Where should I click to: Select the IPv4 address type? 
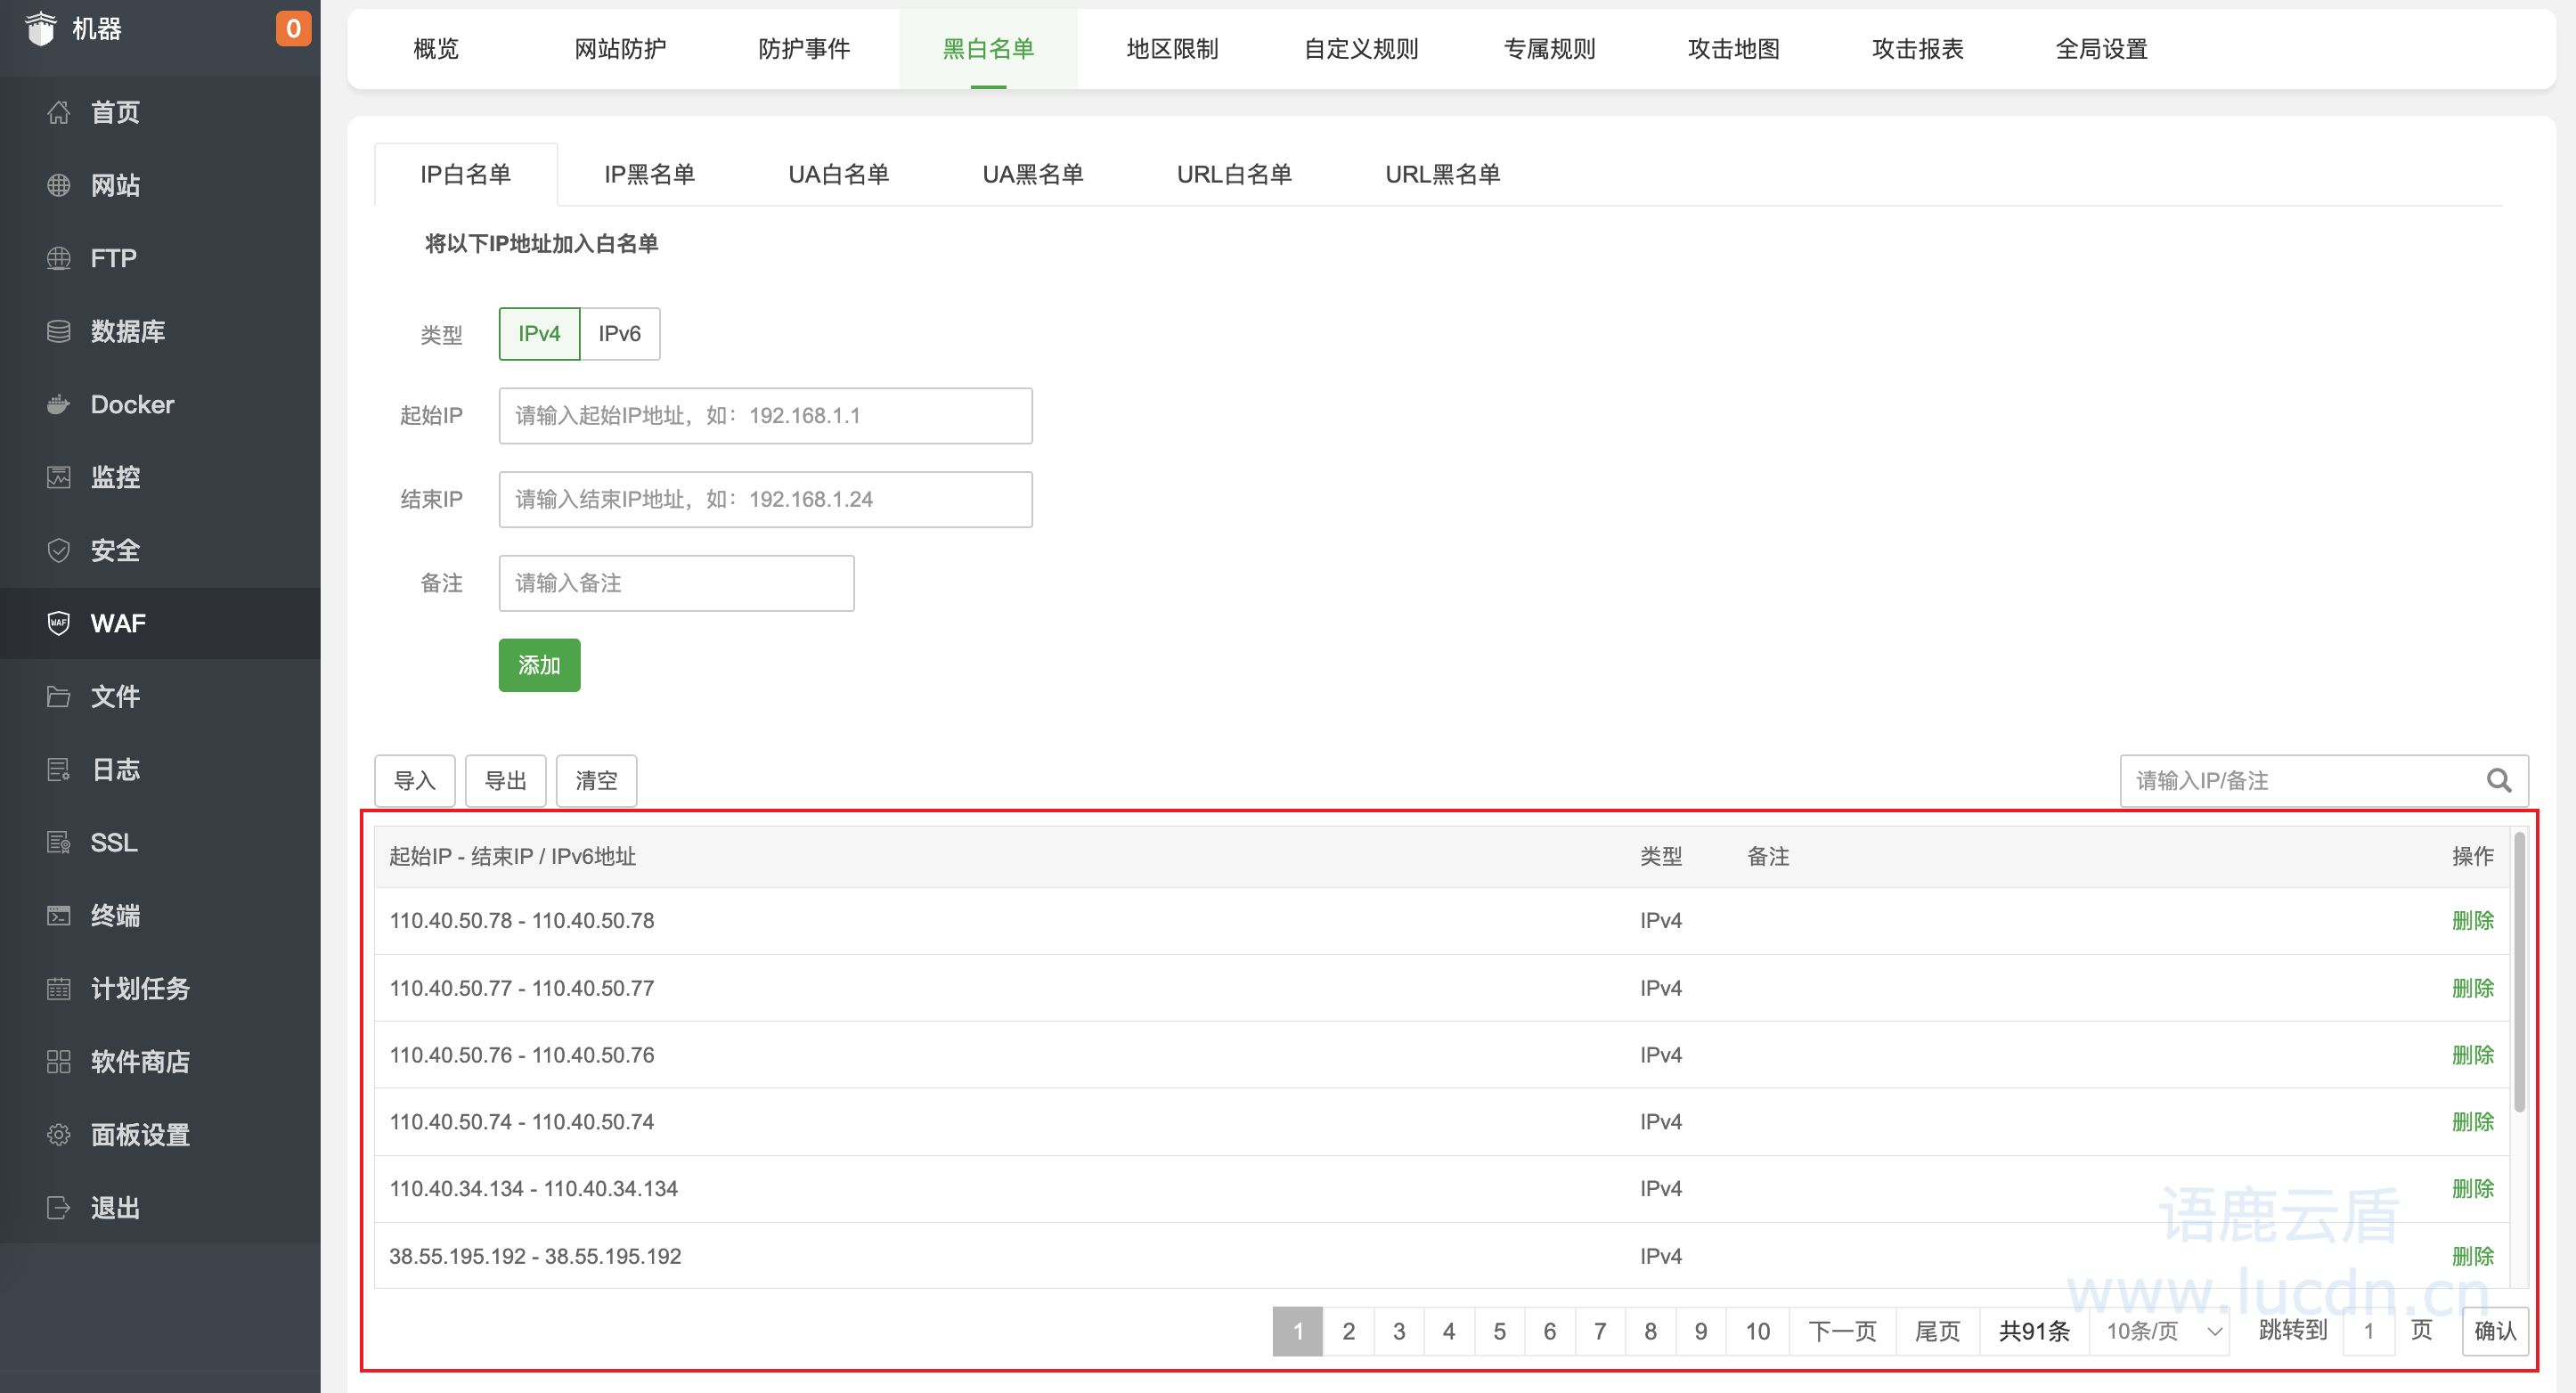click(539, 333)
